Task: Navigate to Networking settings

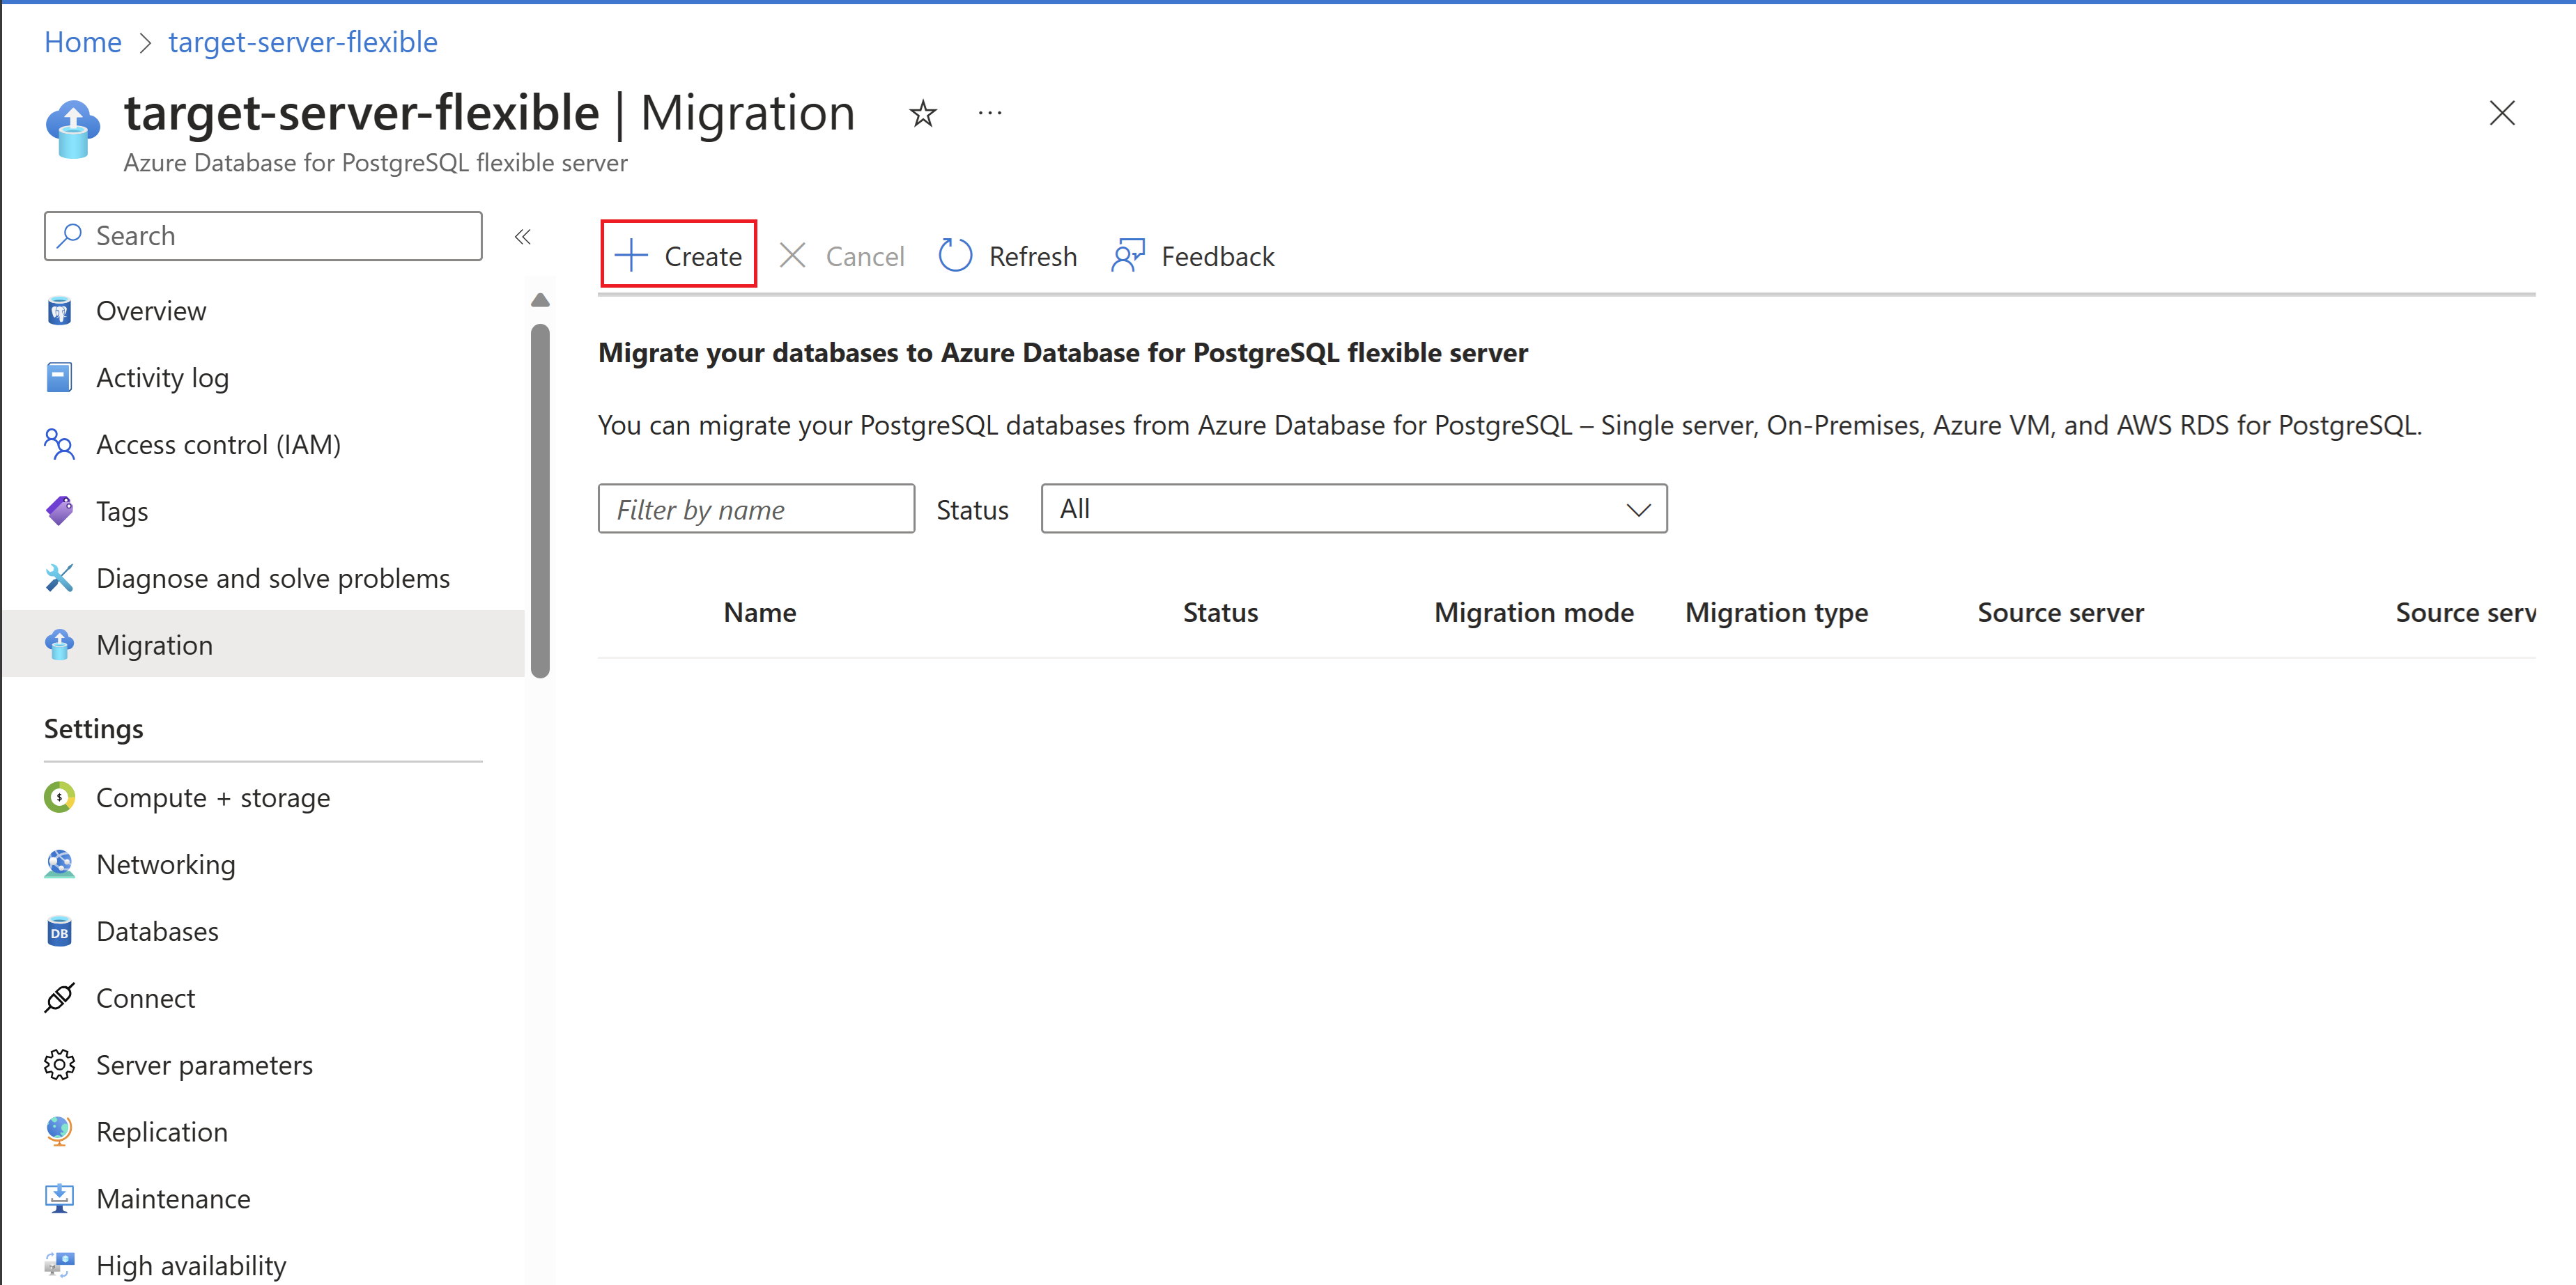Action: [x=165, y=864]
